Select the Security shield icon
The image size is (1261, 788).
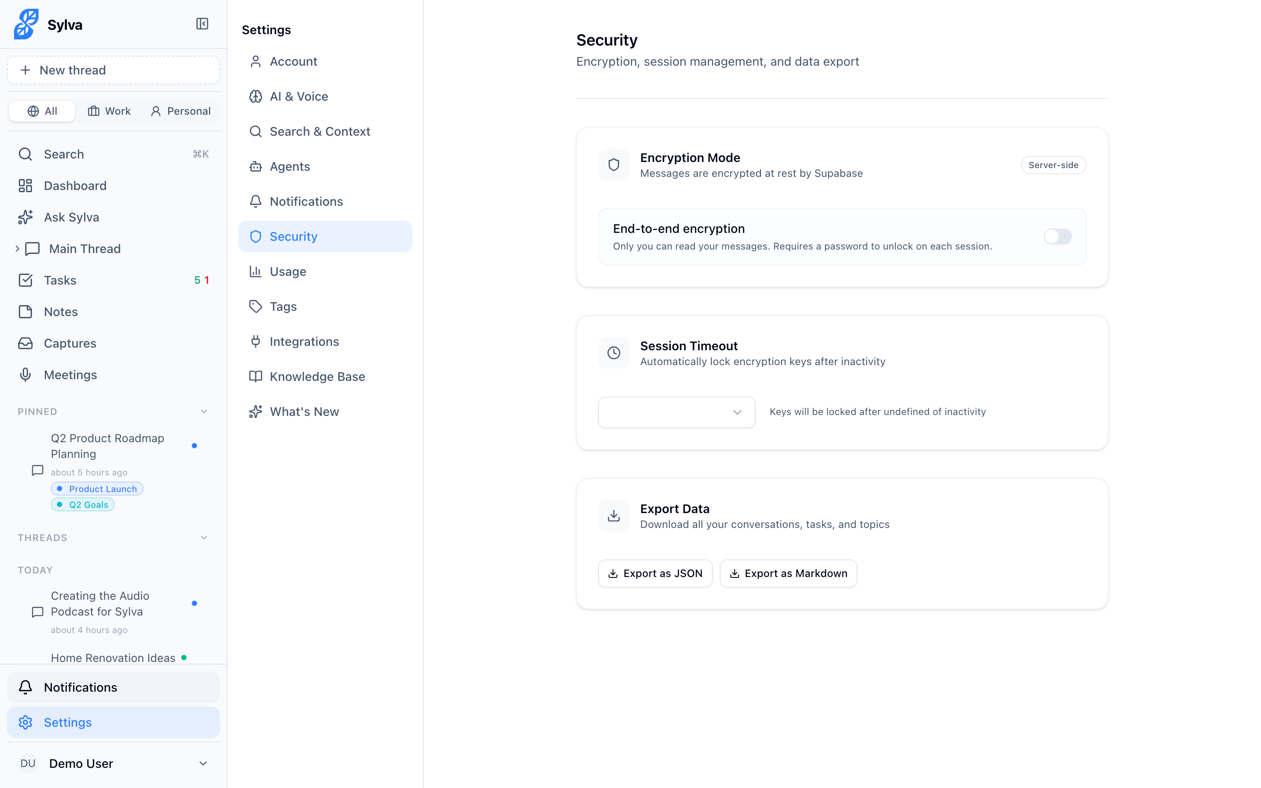pos(255,236)
